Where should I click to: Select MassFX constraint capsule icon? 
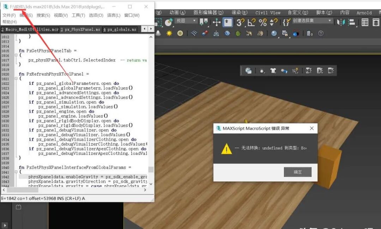click(284, 71)
